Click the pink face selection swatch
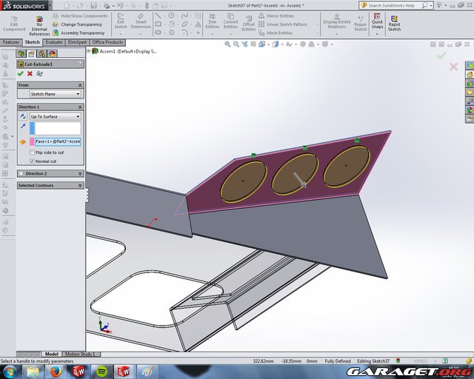Viewport: 474px width, 379px height. [31, 141]
